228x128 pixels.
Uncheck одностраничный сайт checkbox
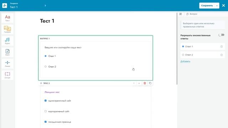tap(46, 101)
